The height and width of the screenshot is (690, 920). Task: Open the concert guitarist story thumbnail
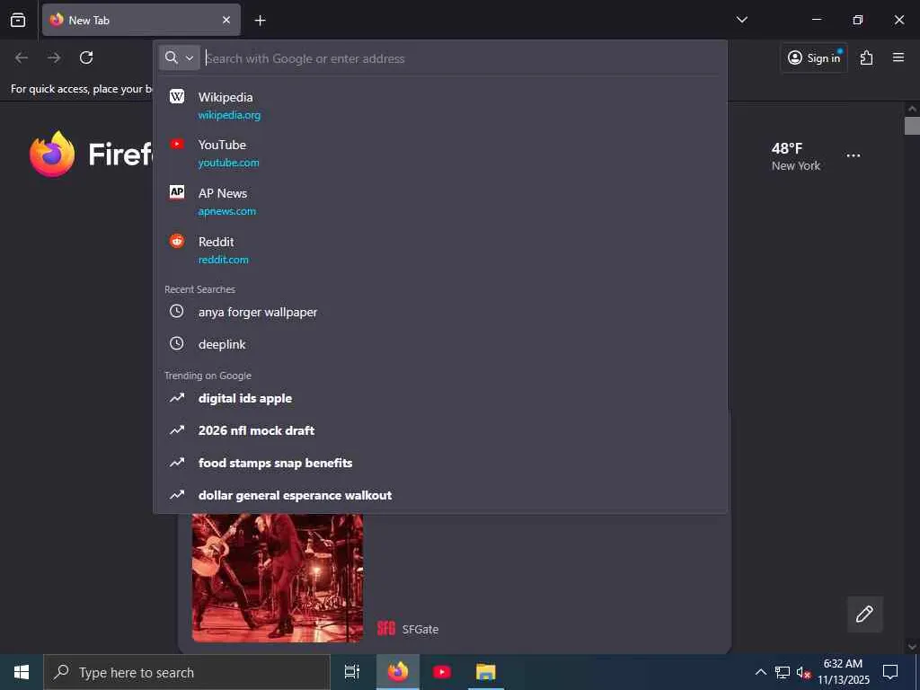[x=278, y=578]
